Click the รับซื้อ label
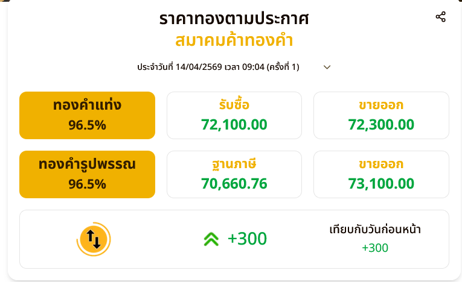 (234, 105)
